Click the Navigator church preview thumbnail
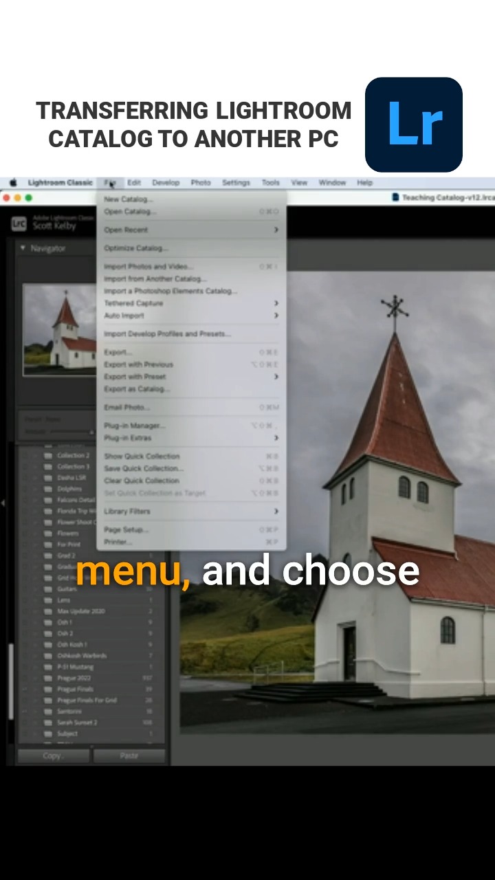 coord(60,330)
